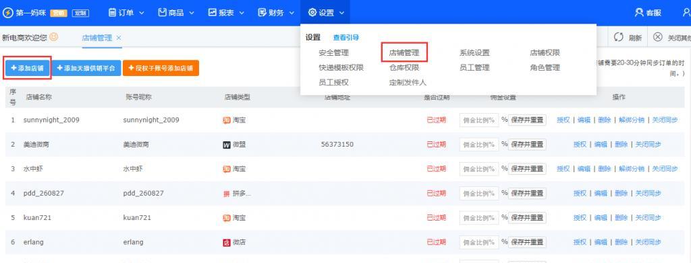This screenshot has height=263, width=691.
Task: Click the 店铺类型 column header
Action: (237, 97)
